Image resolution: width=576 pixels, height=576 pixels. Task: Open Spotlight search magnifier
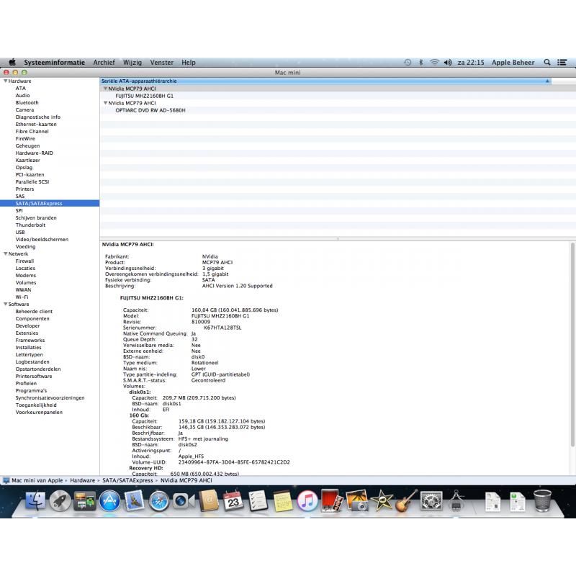[547, 62]
